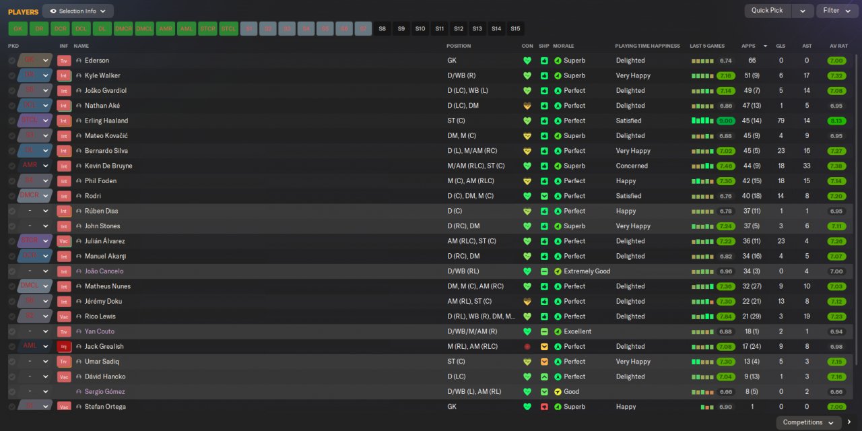Click profile icon beside Erling Haaland's name
The image size is (862, 431).
click(79, 121)
